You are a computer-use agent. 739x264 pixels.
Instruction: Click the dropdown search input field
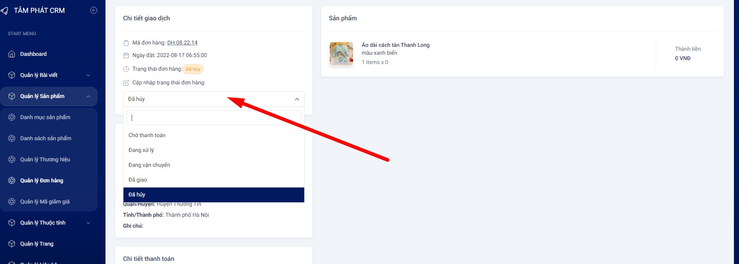pyautogui.click(x=214, y=118)
